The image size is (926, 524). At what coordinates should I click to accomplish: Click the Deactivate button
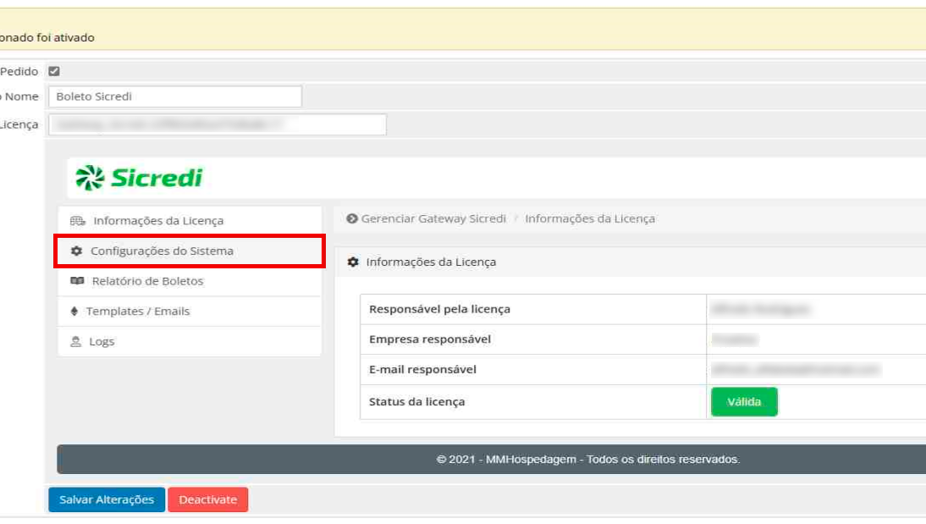[x=208, y=499]
